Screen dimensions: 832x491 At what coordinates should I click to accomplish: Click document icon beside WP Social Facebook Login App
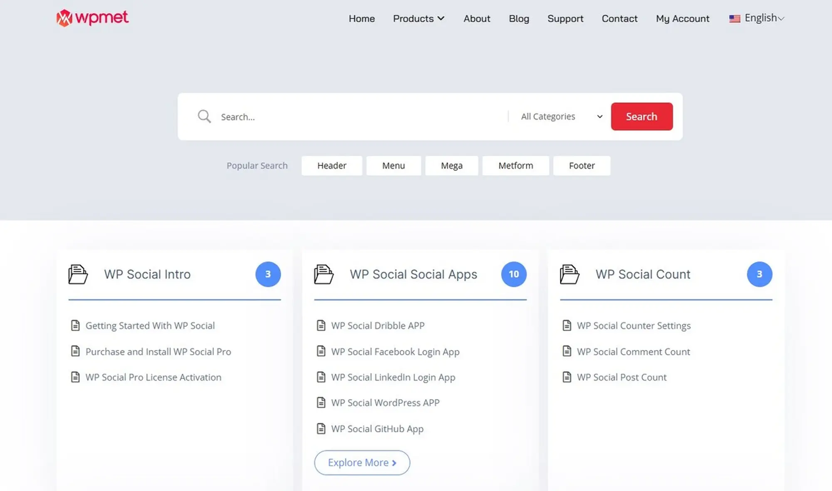pos(321,351)
